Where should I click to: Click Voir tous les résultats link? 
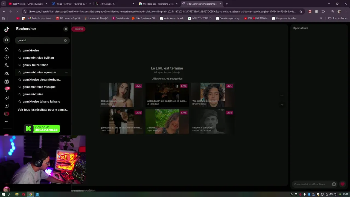coord(43,110)
